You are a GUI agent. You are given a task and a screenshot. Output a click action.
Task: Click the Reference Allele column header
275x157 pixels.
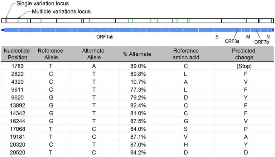point(50,54)
